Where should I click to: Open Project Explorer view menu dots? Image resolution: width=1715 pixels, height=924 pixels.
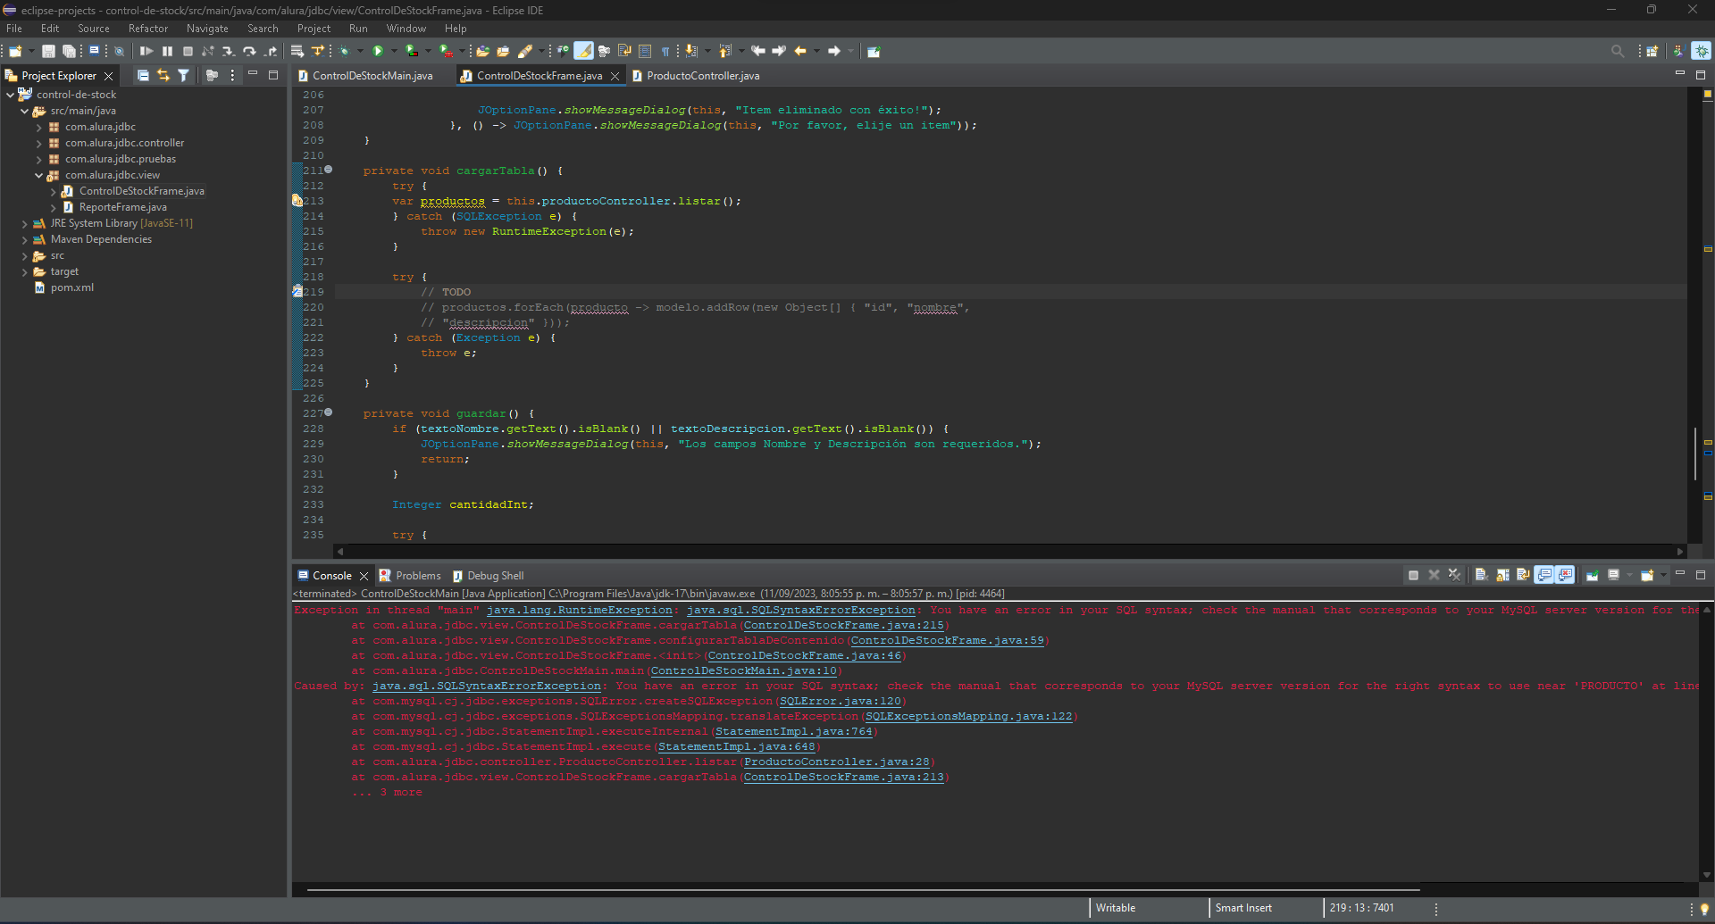point(232,76)
